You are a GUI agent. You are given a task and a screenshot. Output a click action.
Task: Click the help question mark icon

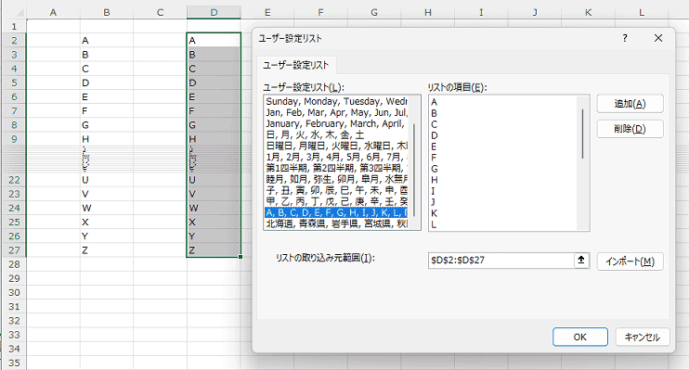(x=625, y=38)
